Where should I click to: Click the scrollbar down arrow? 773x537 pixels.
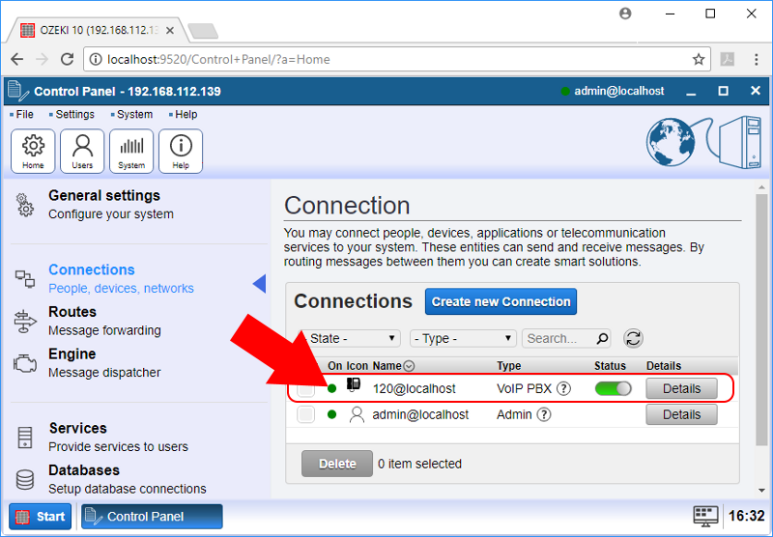[761, 491]
